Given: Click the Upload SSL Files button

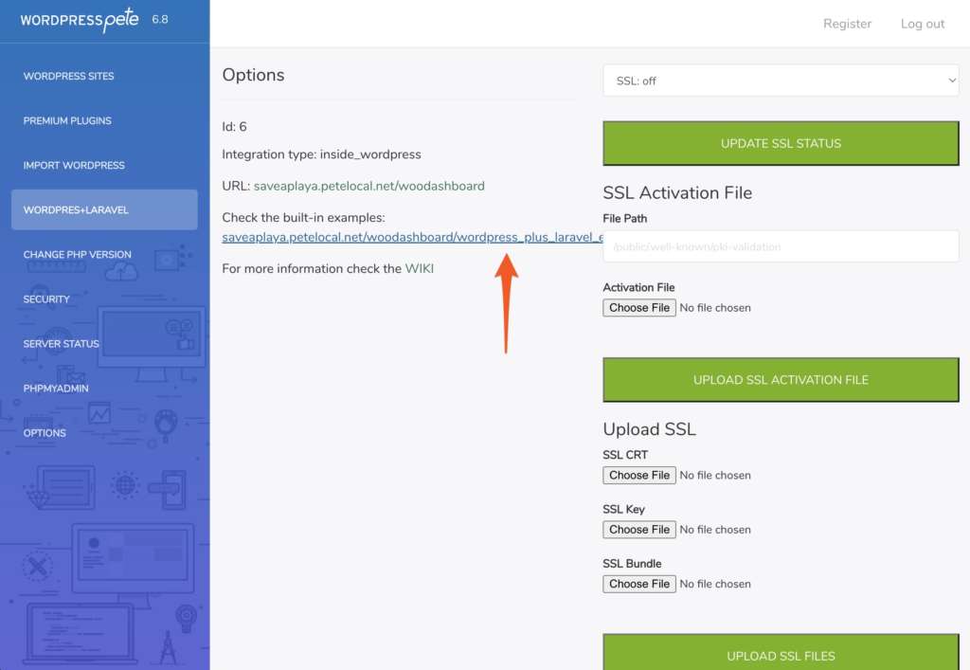Looking at the screenshot, I should point(781,654).
